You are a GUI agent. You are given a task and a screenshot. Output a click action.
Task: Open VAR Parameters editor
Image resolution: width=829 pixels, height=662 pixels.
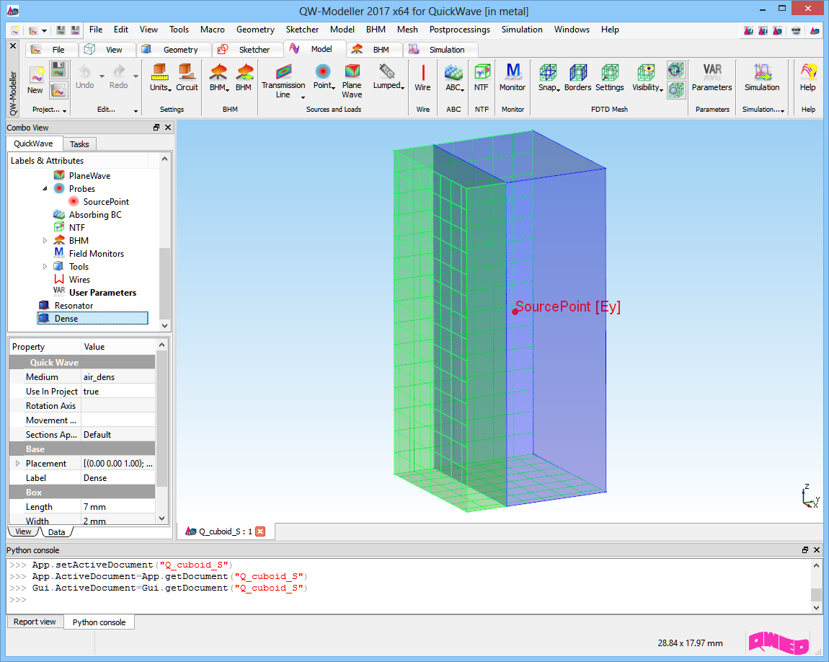point(711,77)
